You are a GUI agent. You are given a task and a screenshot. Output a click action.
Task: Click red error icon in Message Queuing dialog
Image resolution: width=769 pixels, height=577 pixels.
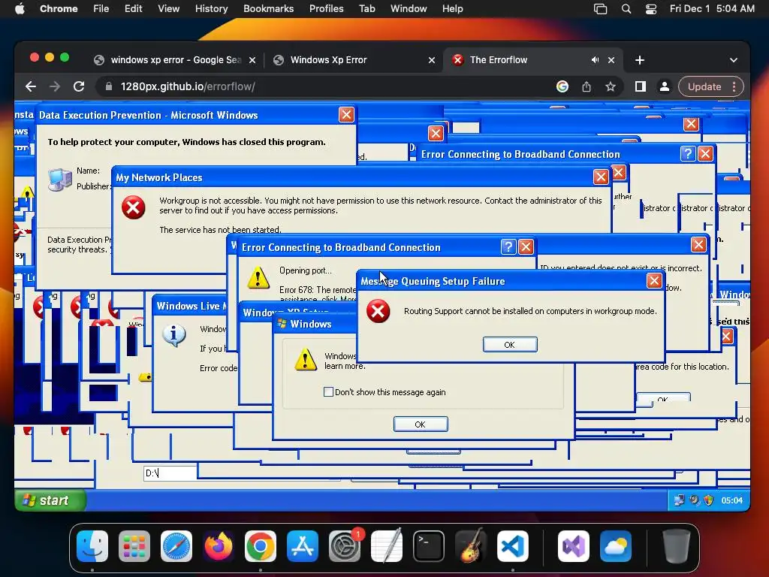click(x=378, y=311)
